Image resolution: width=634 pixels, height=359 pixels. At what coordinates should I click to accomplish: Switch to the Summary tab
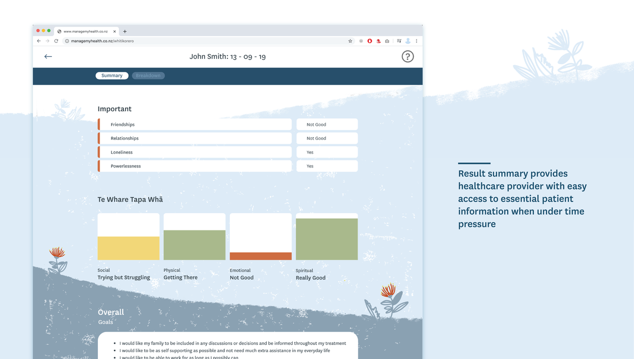click(x=112, y=76)
